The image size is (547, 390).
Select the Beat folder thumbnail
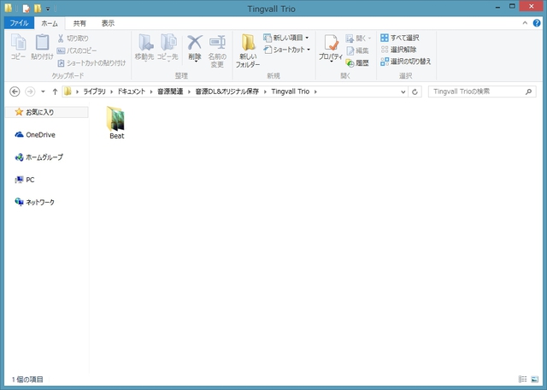click(x=116, y=121)
